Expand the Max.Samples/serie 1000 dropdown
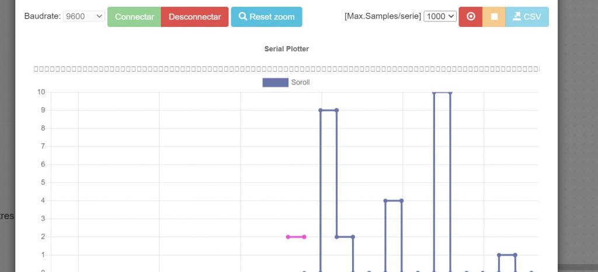The image size is (598, 272). pos(440,17)
